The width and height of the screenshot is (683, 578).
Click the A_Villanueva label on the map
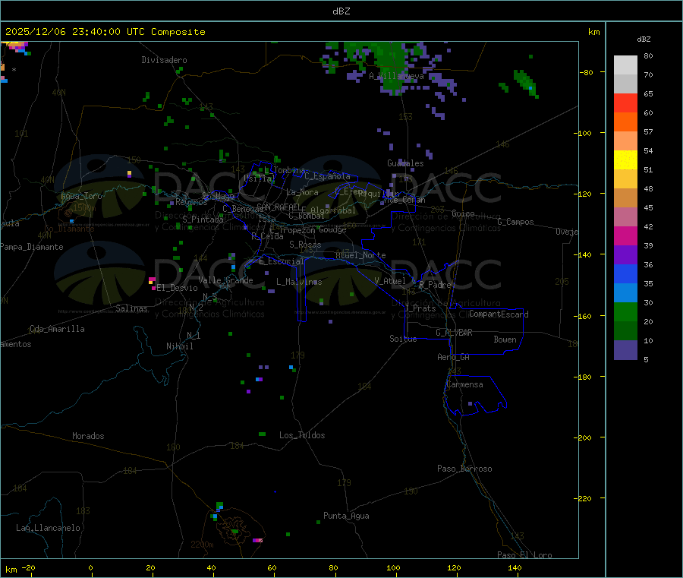[396, 76]
